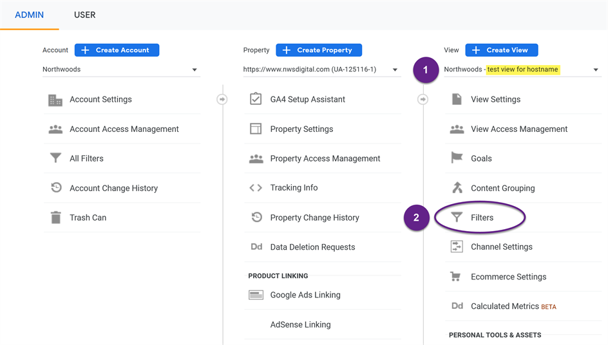This screenshot has height=345, width=608.
Task: Click the Tracking Info code brackets icon
Action: [x=256, y=187]
